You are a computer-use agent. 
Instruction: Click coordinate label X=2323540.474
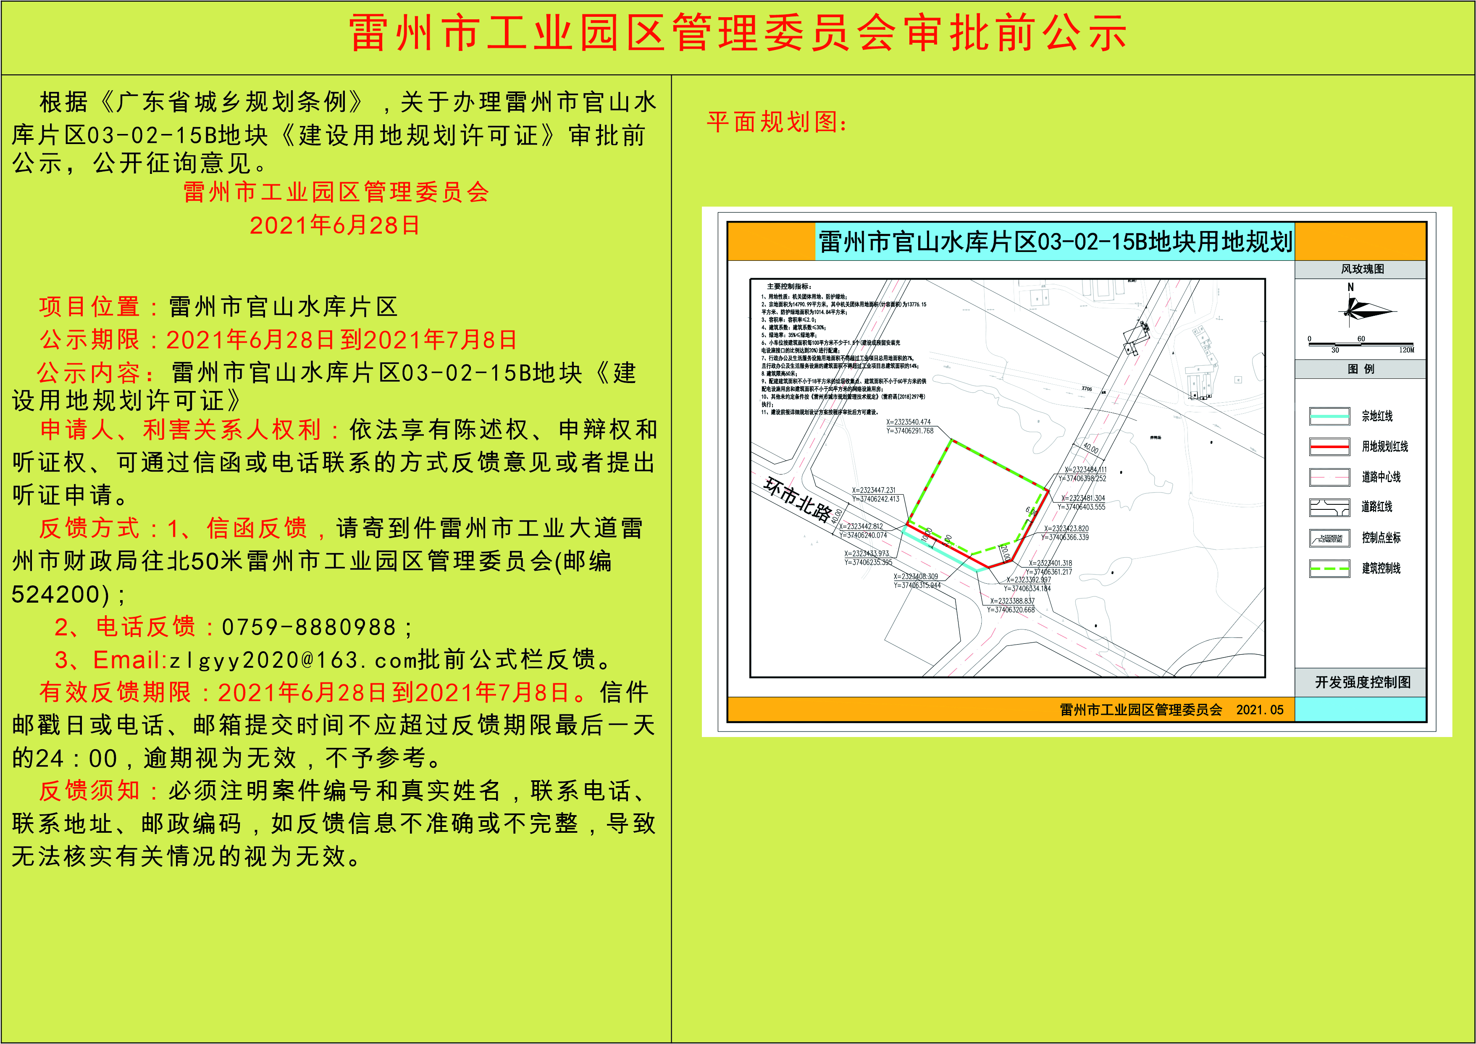pos(908,422)
